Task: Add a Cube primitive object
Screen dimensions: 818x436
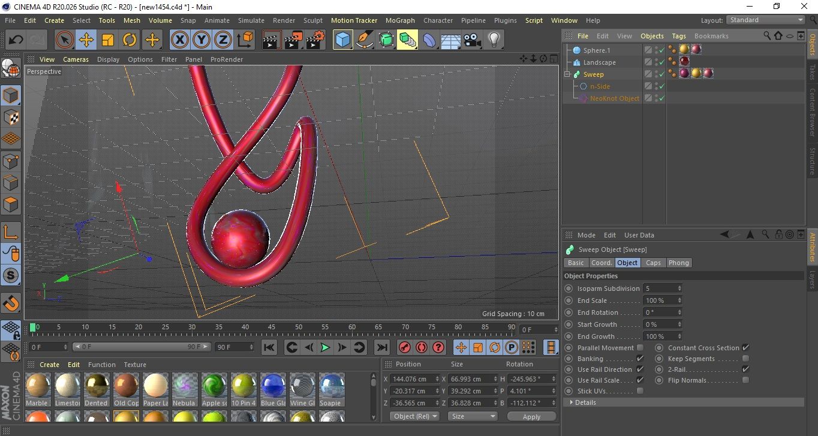Action: (342, 40)
